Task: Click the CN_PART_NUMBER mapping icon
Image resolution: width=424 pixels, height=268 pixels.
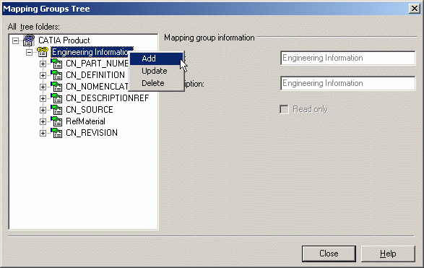Action: (x=56, y=64)
